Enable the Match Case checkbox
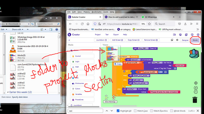The width and height of the screenshot is (204, 114). 135,111
